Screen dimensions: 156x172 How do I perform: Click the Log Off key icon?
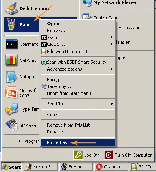tap(78, 155)
